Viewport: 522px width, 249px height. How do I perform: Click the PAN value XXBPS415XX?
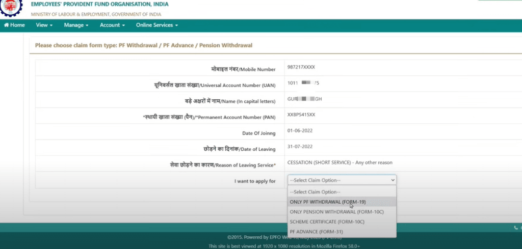point(301,115)
